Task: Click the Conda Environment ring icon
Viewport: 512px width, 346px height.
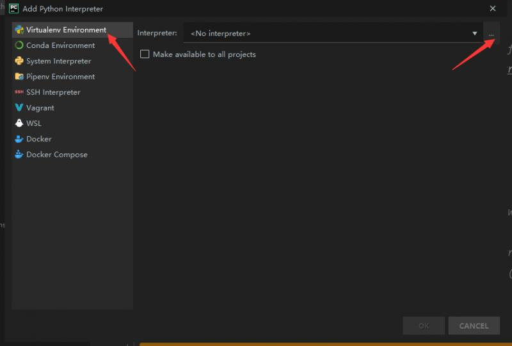Action: [x=19, y=45]
